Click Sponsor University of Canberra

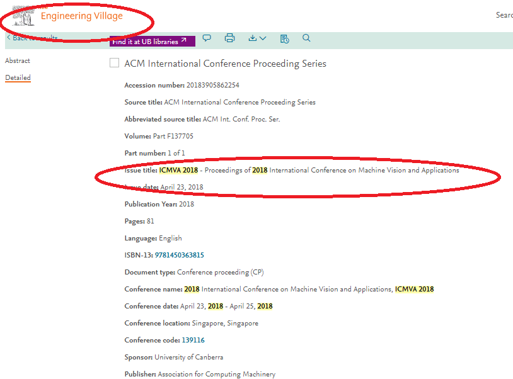point(189,357)
